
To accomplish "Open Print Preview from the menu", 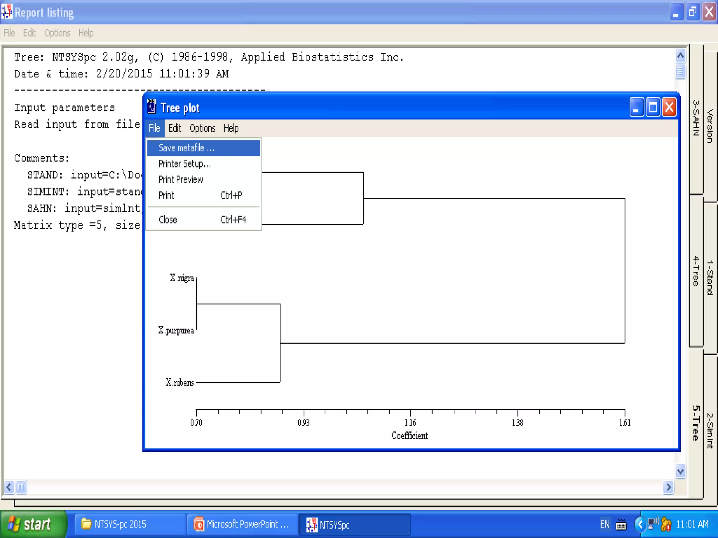I will tap(181, 180).
